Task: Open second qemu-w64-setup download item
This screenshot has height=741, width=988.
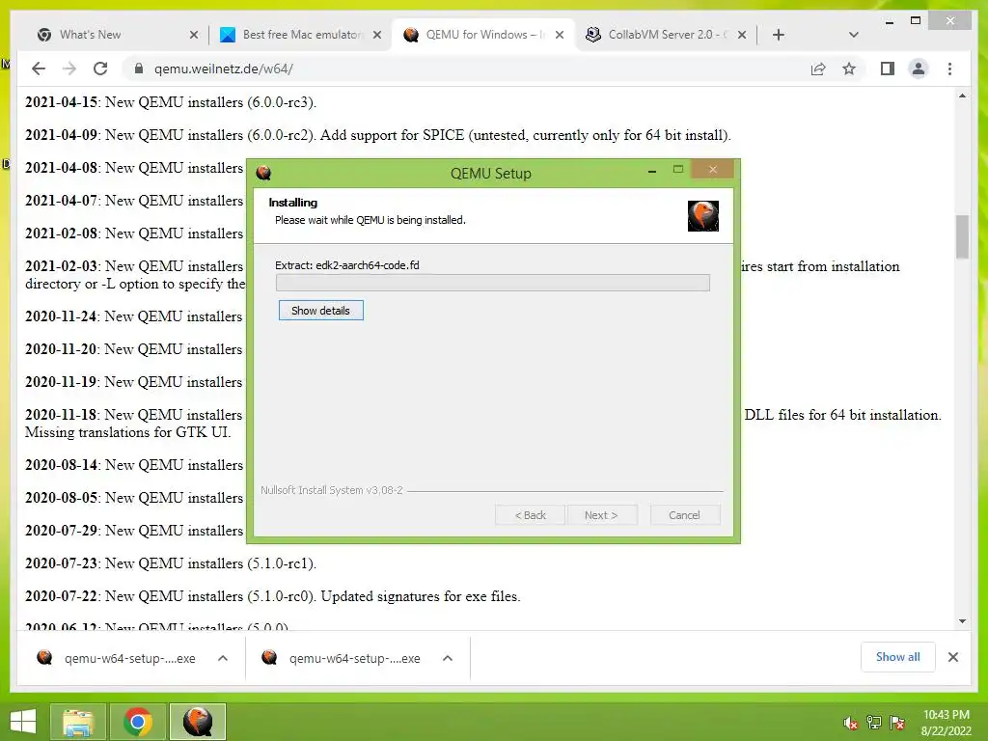Action: coord(343,658)
